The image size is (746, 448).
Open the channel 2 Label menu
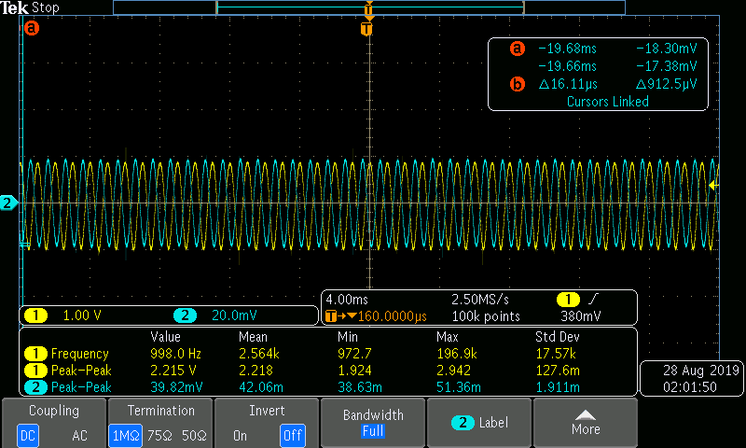coord(479,423)
